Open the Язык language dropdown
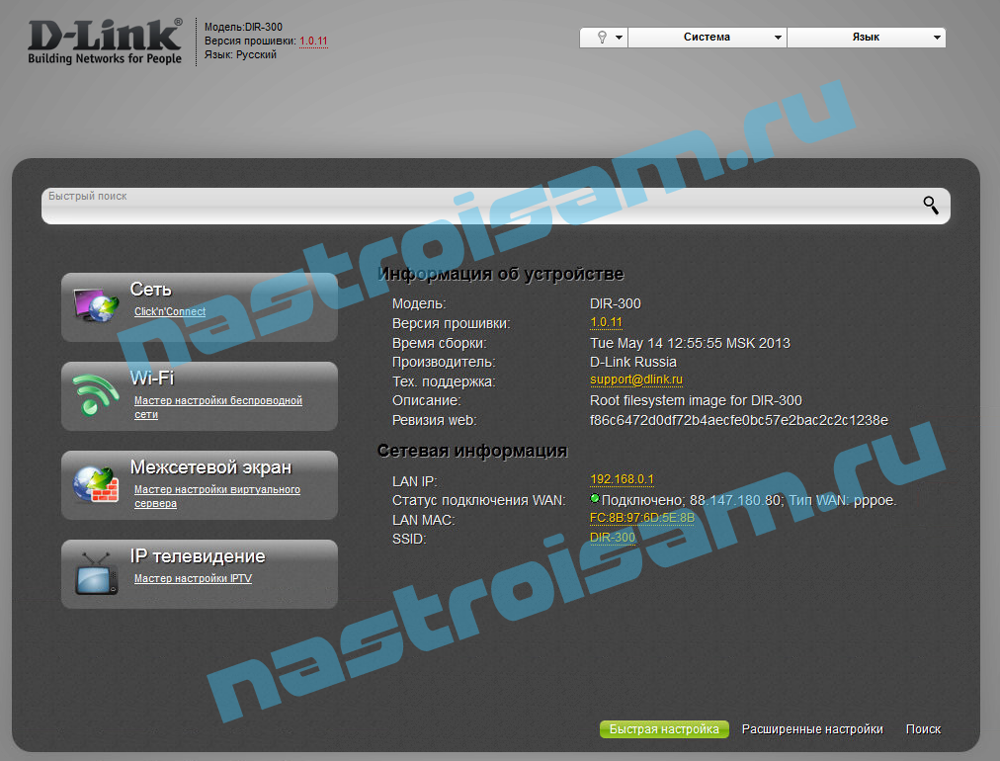 pos(866,38)
